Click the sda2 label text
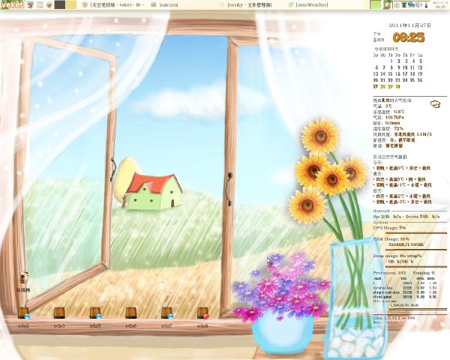The image size is (450, 360). coord(23,325)
